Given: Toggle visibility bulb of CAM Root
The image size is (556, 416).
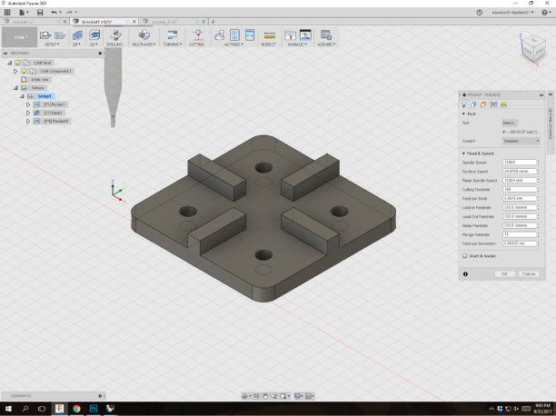Looking at the screenshot, I should pos(17,63).
